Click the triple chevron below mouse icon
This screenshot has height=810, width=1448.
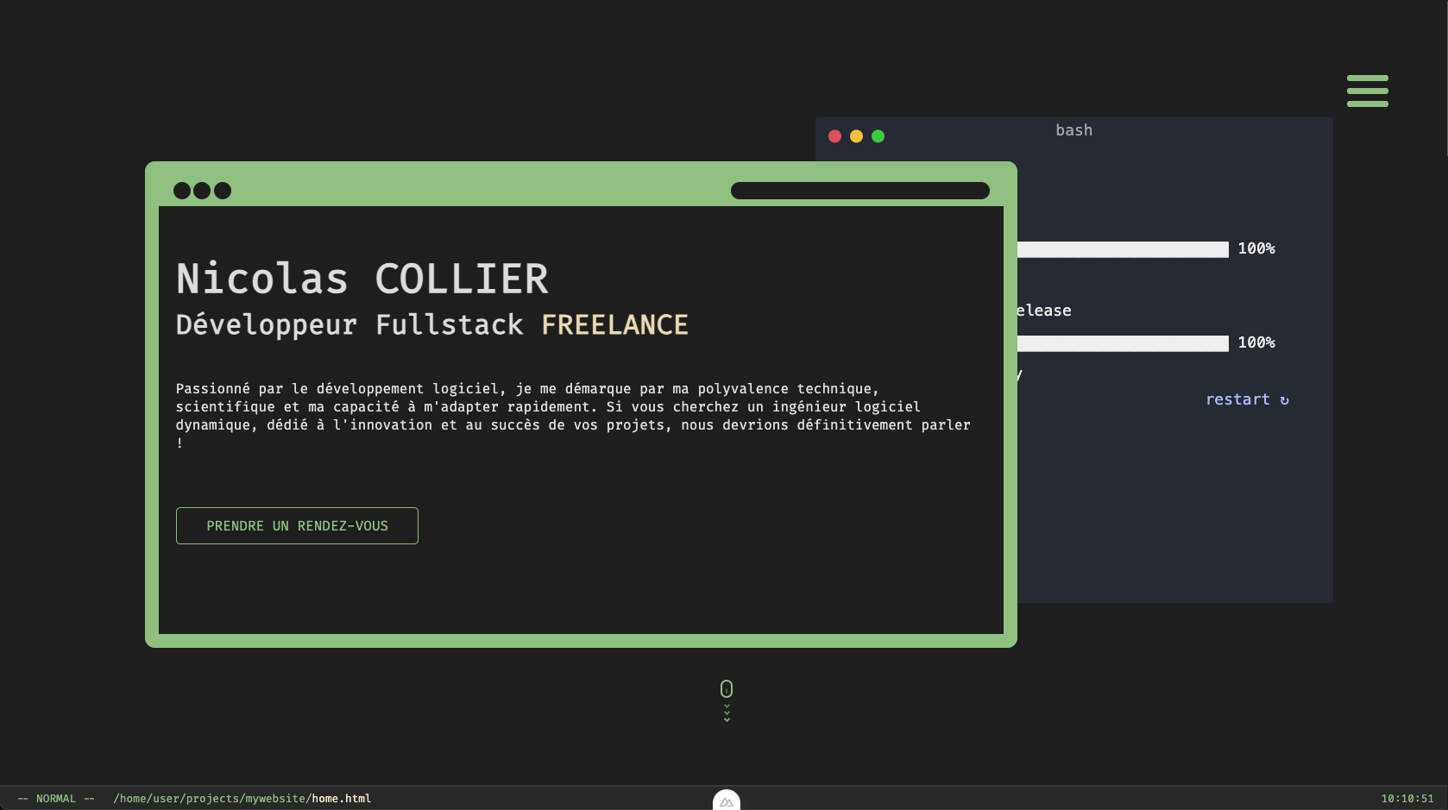(x=727, y=713)
